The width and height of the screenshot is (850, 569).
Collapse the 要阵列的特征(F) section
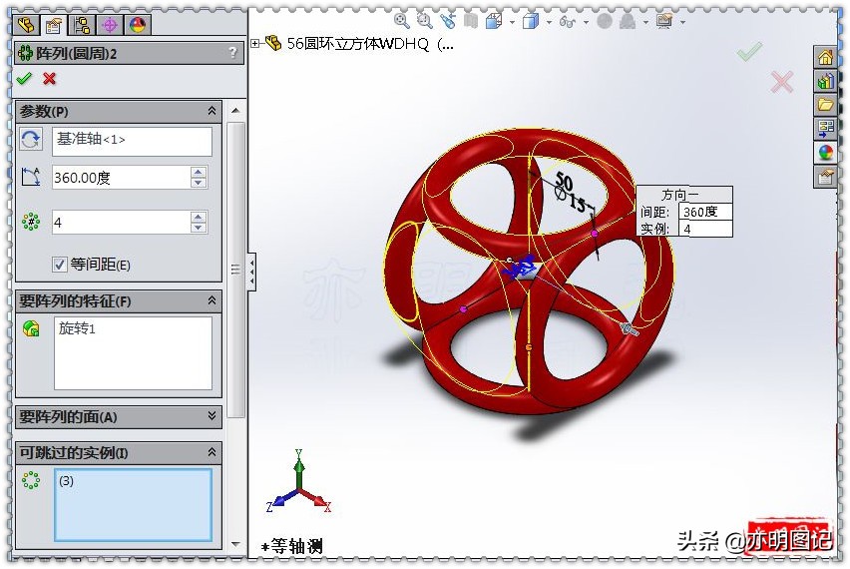(212, 300)
